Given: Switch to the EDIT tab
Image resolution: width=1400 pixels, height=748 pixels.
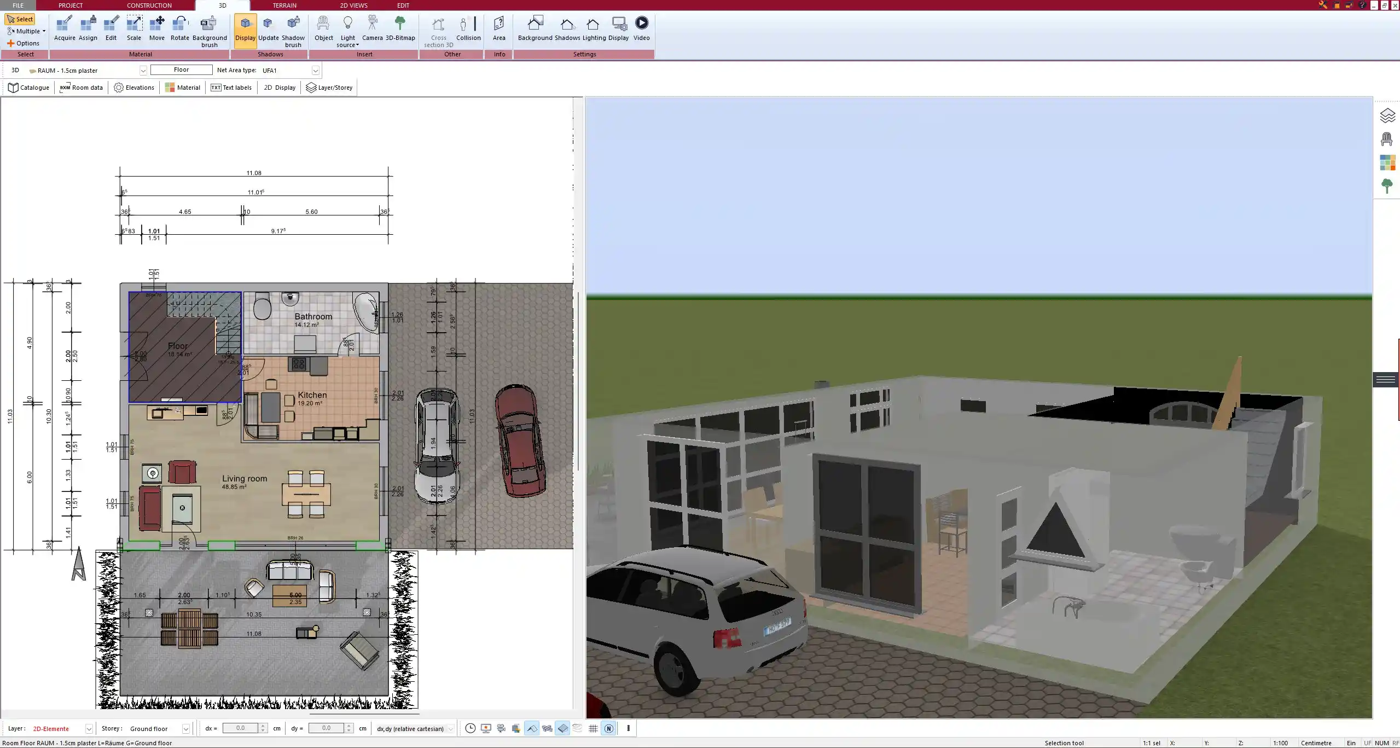Looking at the screenshot, I should pos(403,5).
